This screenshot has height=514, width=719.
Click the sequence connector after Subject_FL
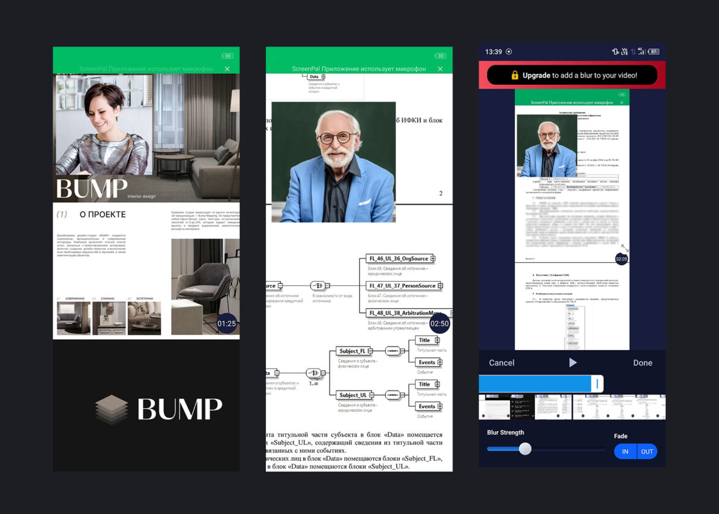coord(393,351)
